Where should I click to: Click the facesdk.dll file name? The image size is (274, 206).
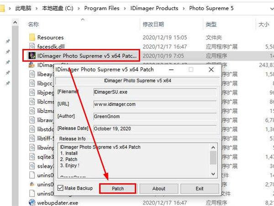[51, 46]
